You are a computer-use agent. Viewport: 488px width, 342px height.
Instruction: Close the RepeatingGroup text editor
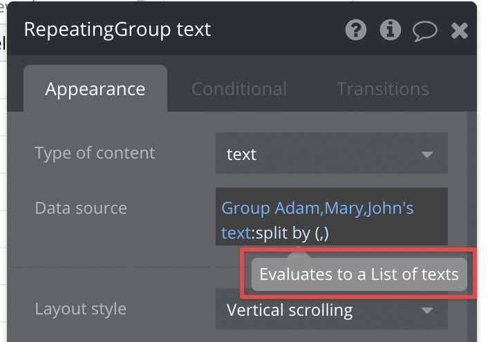coord(460,30)
